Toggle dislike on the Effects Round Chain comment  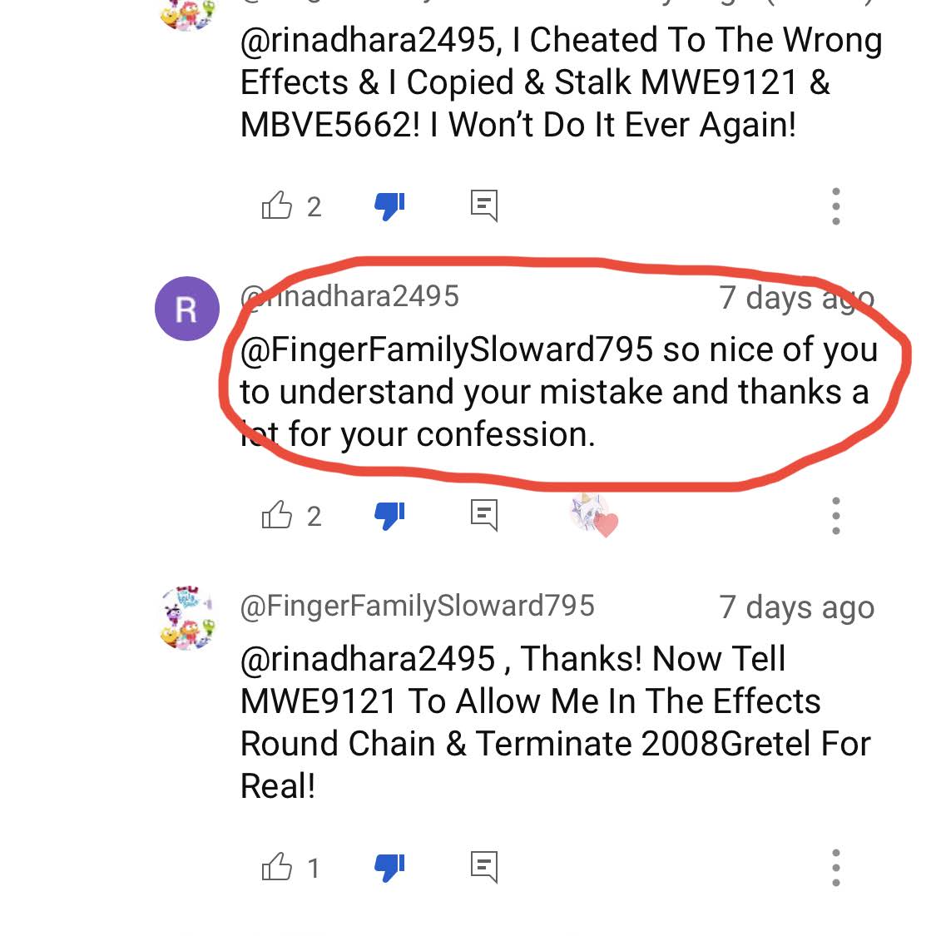coord(390,867)
